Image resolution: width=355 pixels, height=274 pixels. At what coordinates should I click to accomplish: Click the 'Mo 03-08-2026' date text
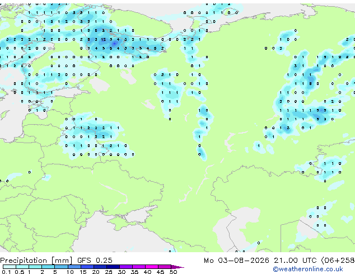pyautogui.click(x=236, y=261)
